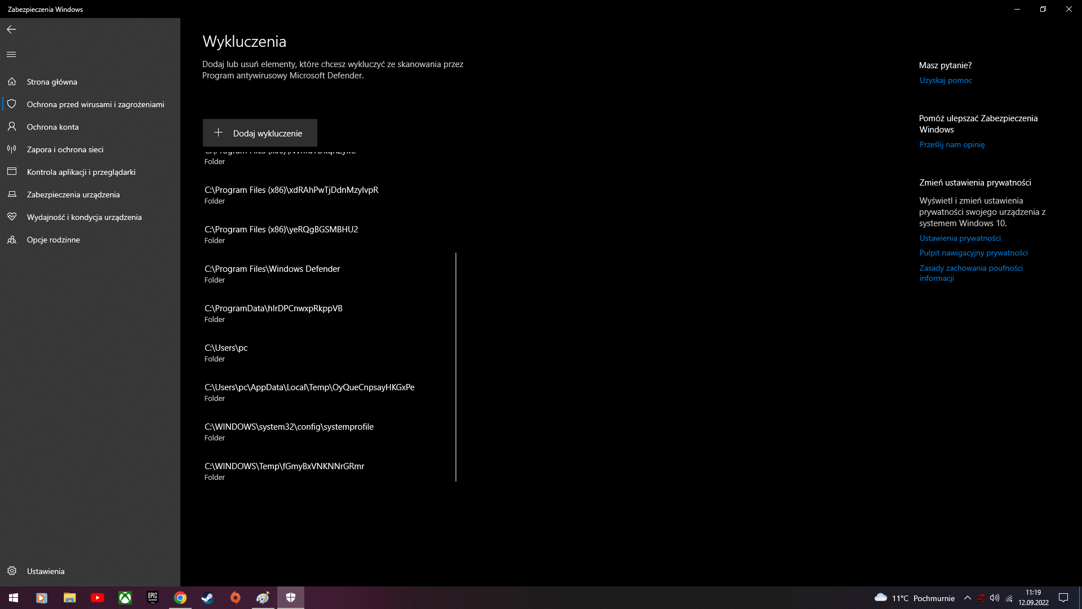Click the Uzyskaj pomoc link
Viewport: 1082px width, 609px height.
point(946,80)
